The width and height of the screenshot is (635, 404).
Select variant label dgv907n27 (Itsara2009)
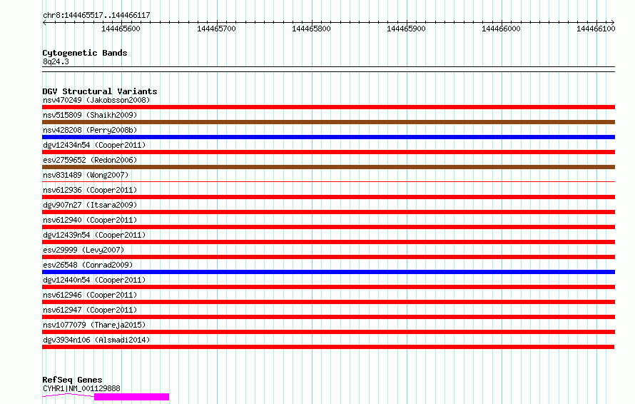pos(90,205)
